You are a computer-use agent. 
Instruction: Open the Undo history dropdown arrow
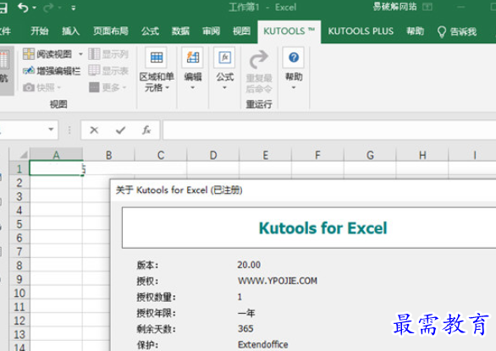tap(35, 8)
